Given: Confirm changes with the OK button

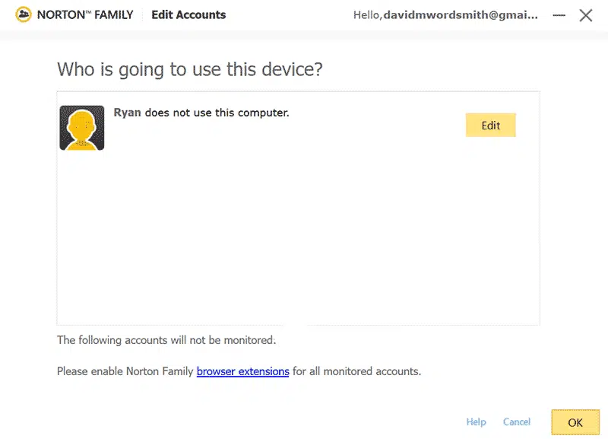Looking at the screenshot, I should 575,422.
